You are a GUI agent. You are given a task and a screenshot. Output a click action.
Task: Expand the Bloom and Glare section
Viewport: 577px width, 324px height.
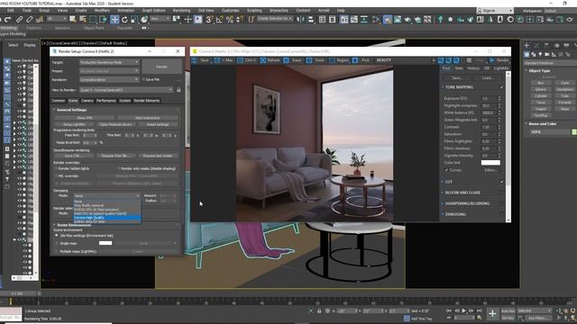pyautogui.click(x=463, y=193)
